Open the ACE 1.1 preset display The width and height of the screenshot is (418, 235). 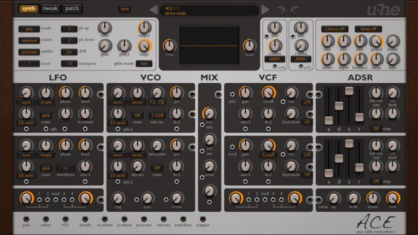click(x=209, y=10)
